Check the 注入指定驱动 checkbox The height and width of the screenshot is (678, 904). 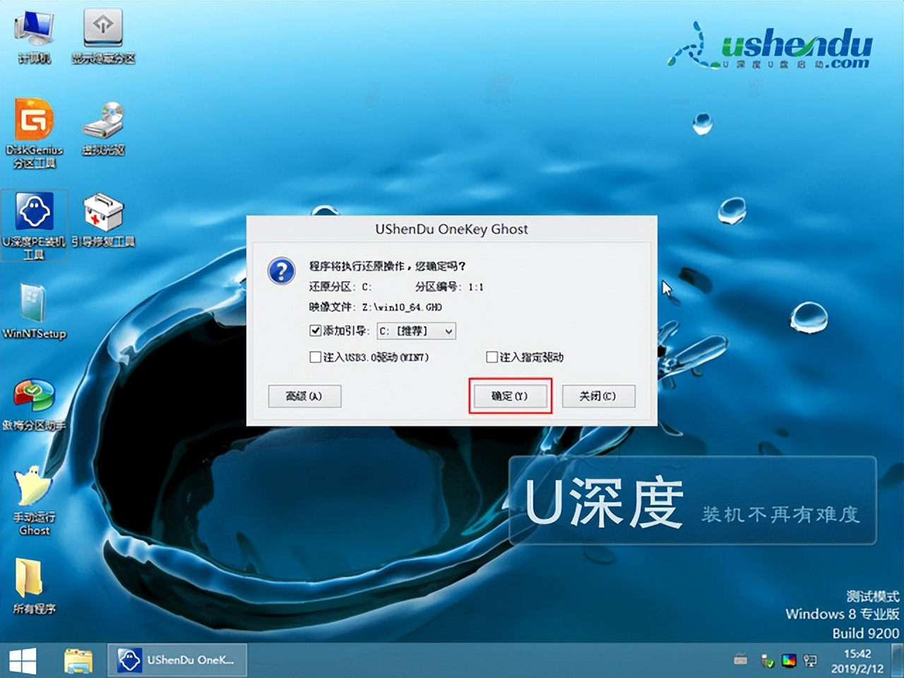tap(492, 357)
